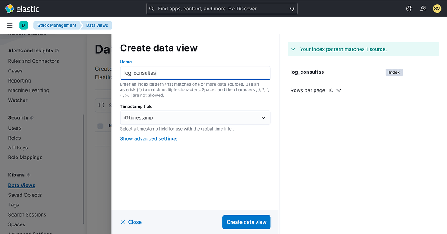The image size is (447, 234).
Task: Open Saved Objects in sidebar
Action: tap(25, 195)
